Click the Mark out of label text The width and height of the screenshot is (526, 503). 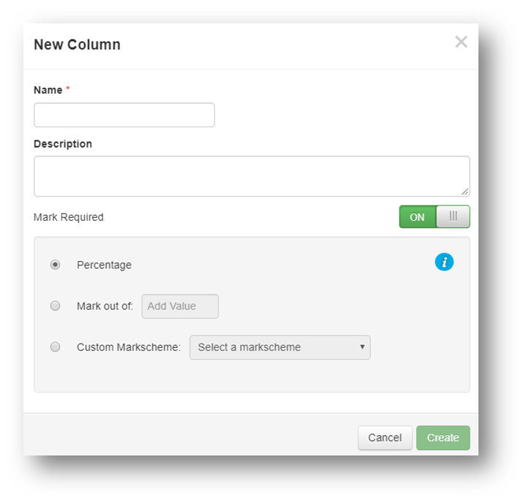tap(105, 306)
